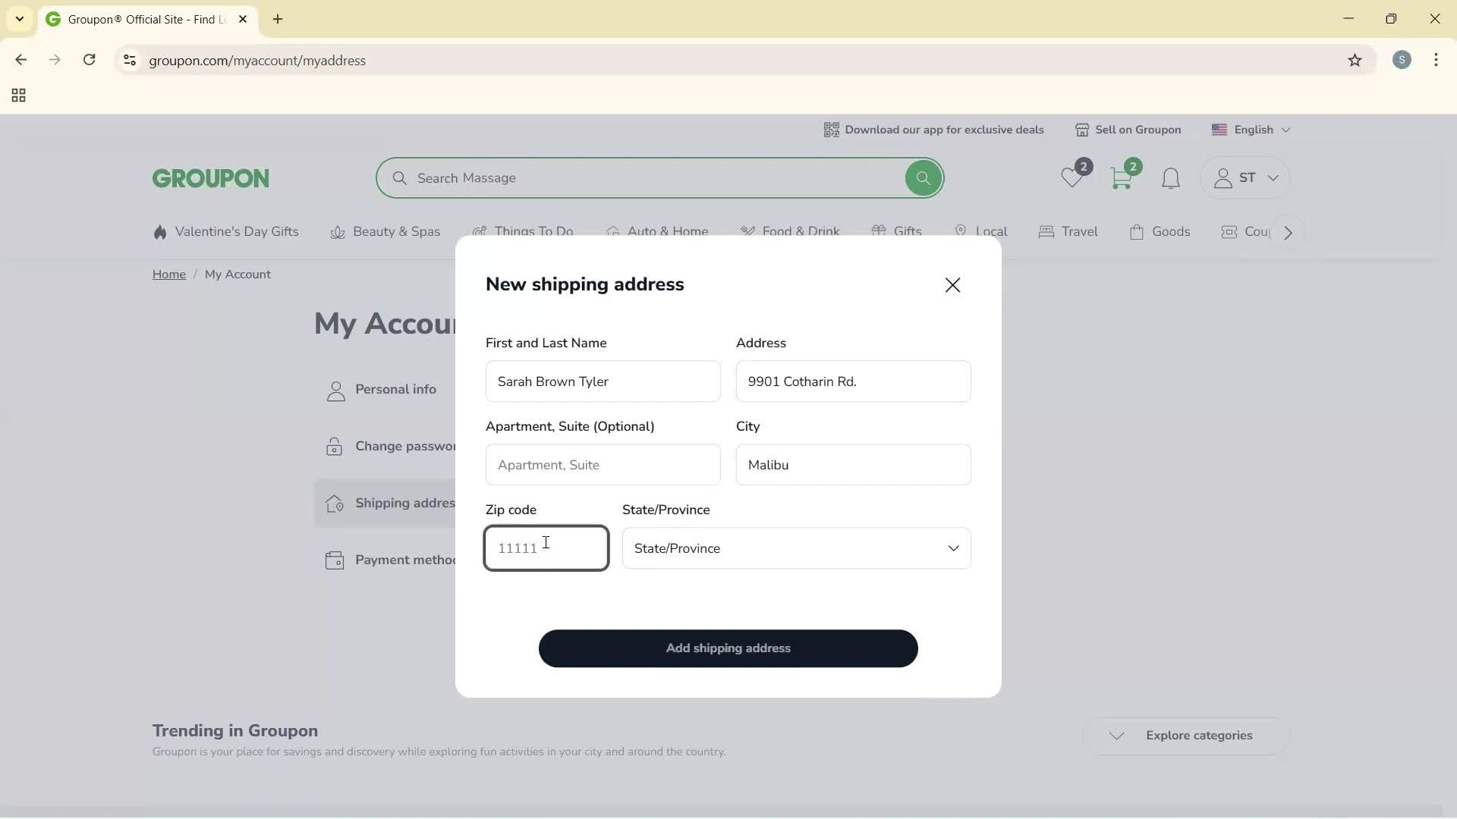Open the notifications bell
This screenshot has width=1457, height=819.
click(x=1170, y=177)
